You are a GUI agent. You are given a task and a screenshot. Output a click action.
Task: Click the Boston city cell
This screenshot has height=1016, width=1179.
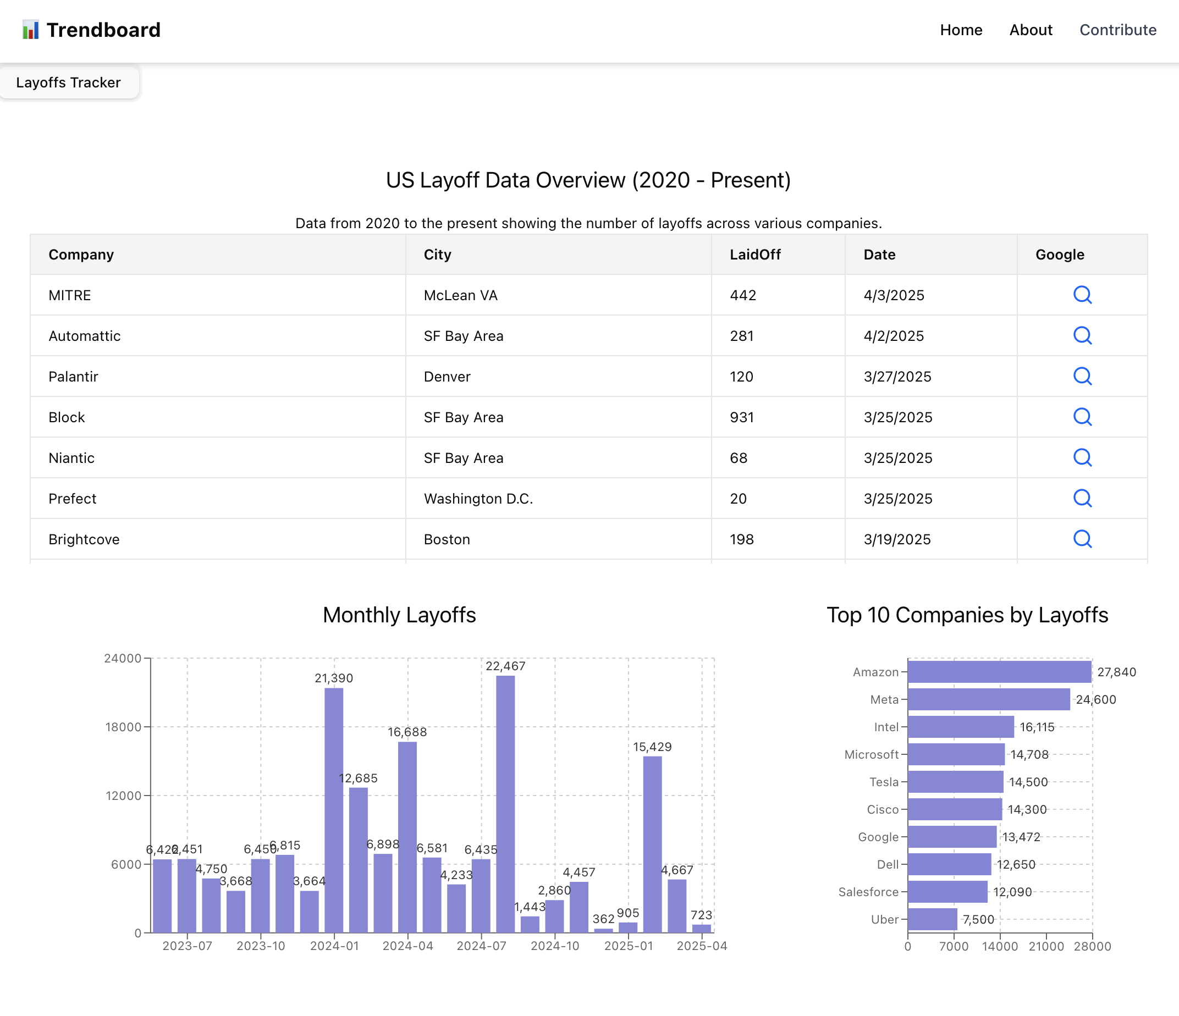558,539
